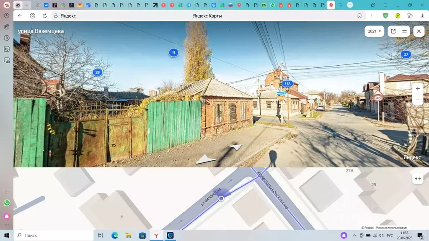
Task: Switch to the Telegram tab
Action: click(189, 5)
